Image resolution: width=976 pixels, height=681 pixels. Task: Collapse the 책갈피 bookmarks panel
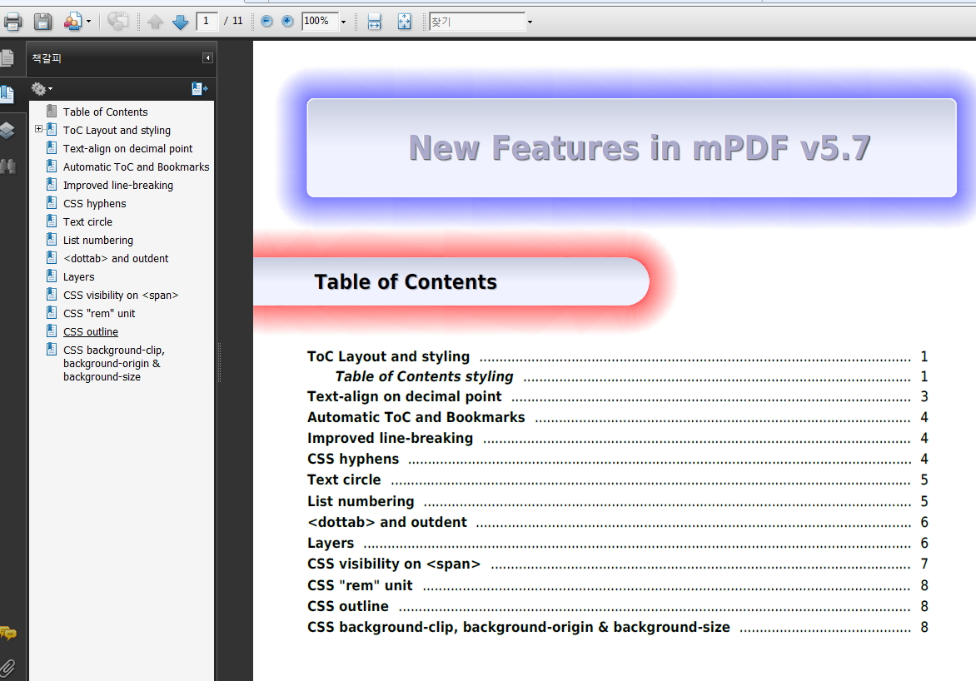207,58
